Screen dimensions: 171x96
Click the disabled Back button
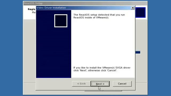point(81,84)
